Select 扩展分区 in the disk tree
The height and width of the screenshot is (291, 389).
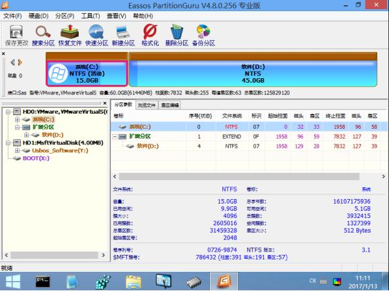[43, 127]
